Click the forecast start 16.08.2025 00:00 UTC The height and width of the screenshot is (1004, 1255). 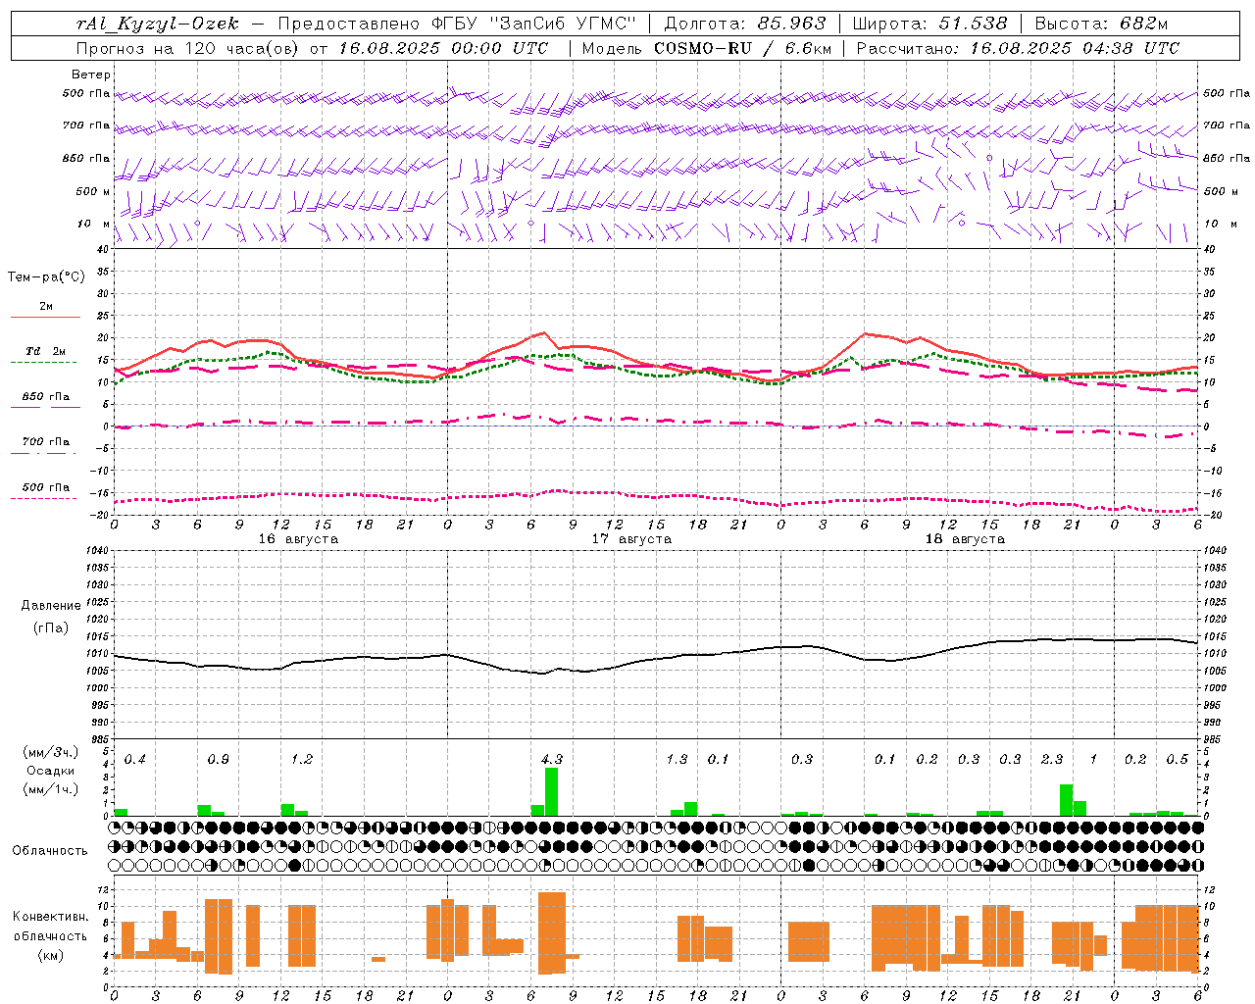(x=443, y=48)
